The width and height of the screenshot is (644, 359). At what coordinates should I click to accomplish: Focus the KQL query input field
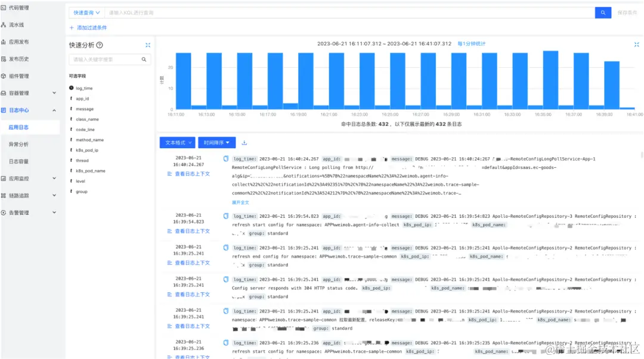tap(349, 13)
